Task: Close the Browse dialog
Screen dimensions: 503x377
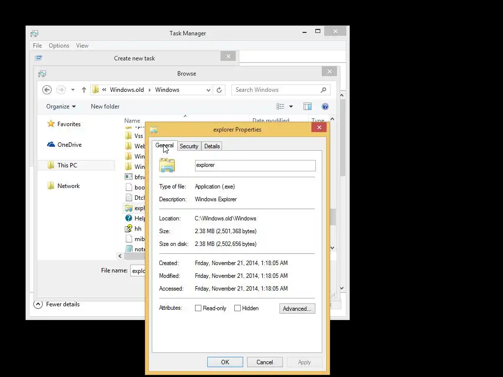Action: pos(330,71)
